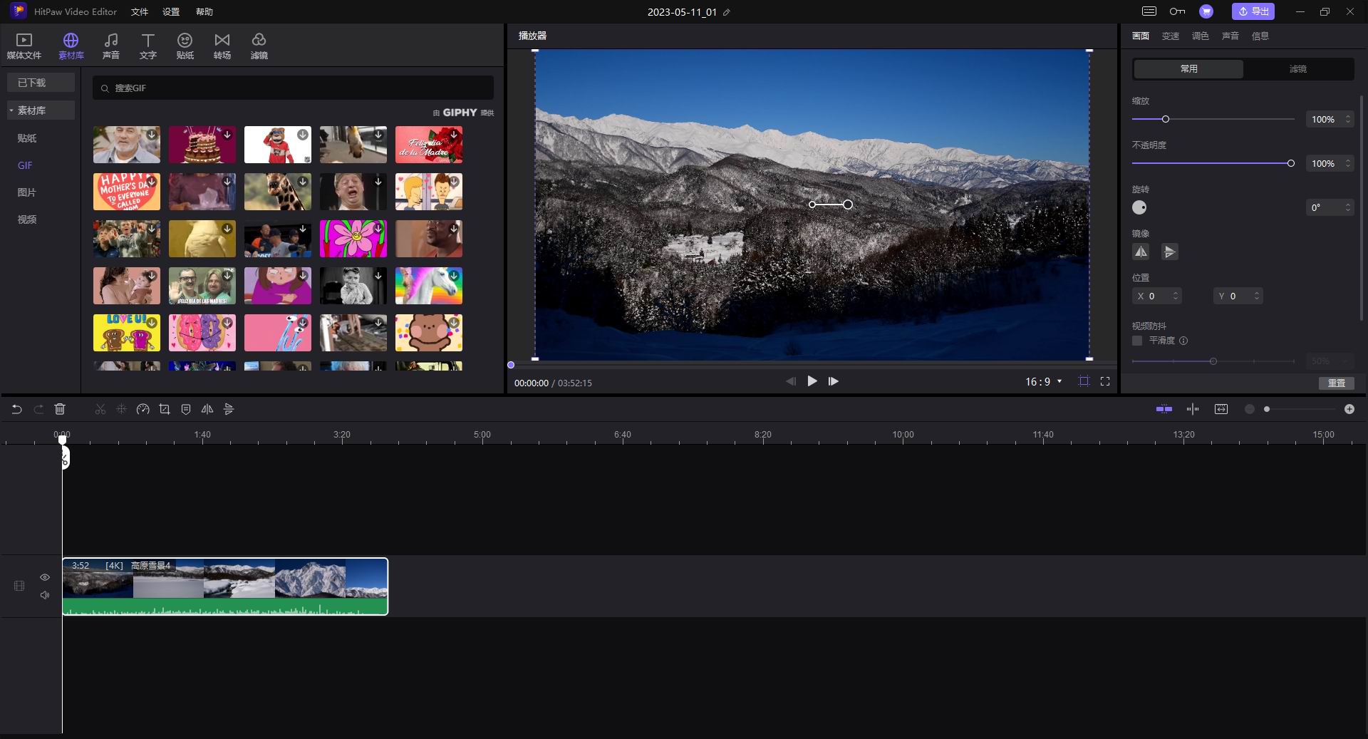The height and width of the screenshot is (739, 1368).
Task: Mute the video track speaker icon
Action: (x=45, y=595)
